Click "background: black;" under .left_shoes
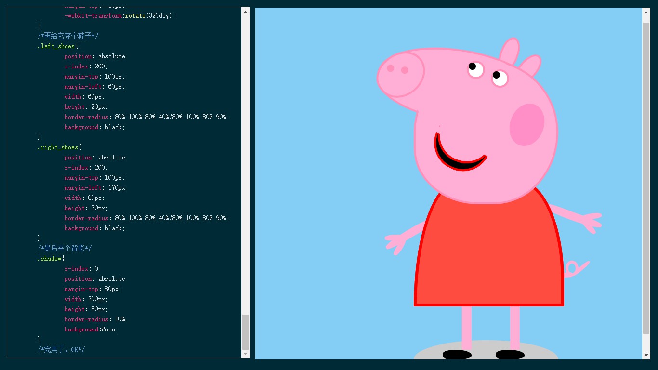Image resolution: width=658 pixels, height=370 pixels. 94,127
